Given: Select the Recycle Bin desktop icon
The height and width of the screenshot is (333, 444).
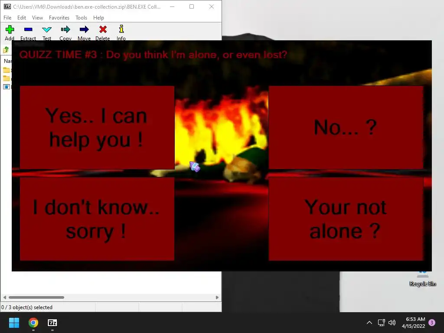Looking at the screenshot, I should coord(422,280).
